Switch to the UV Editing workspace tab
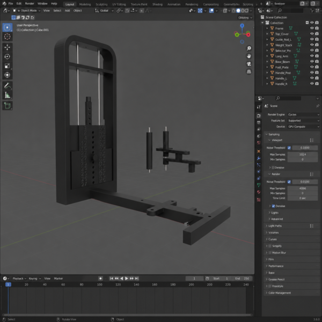The width and height of the screenshot is (322, 322). tap(119, 4)
